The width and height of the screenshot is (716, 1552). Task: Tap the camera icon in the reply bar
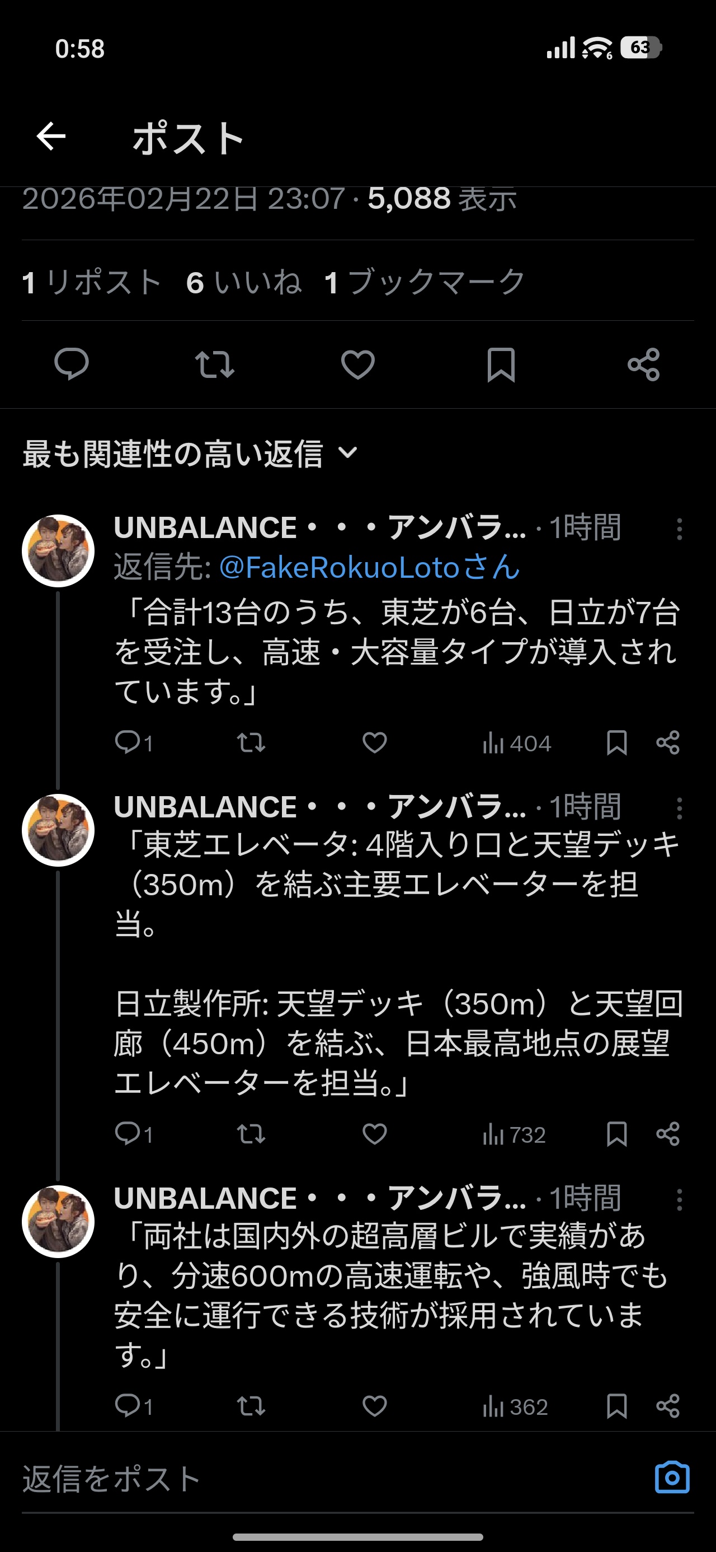tap(672, 1476)
